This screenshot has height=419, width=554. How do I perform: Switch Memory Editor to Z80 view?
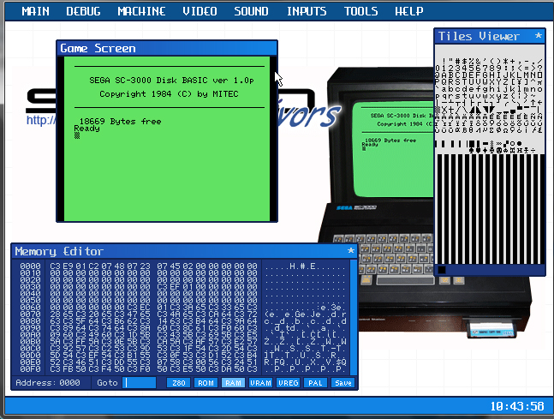point(178,383)
